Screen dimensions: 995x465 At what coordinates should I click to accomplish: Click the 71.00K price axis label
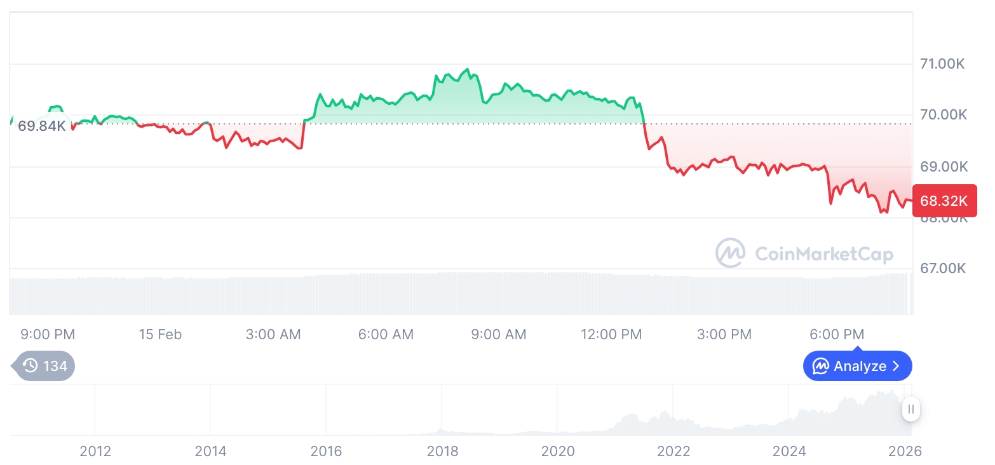pyautogui.click(x=943, y=64)
